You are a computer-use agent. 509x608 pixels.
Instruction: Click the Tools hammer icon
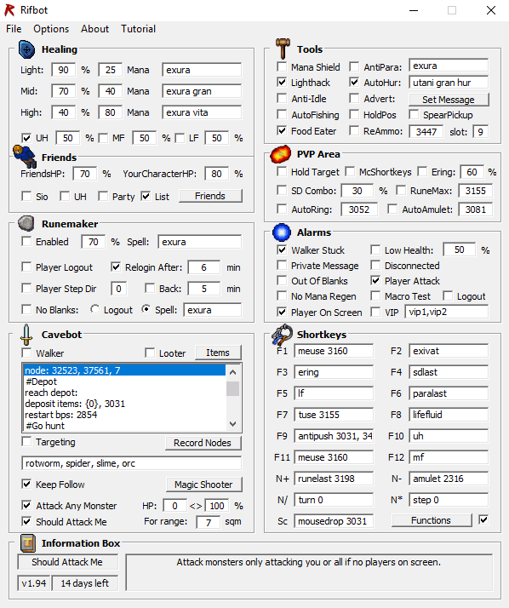point(283,48)
